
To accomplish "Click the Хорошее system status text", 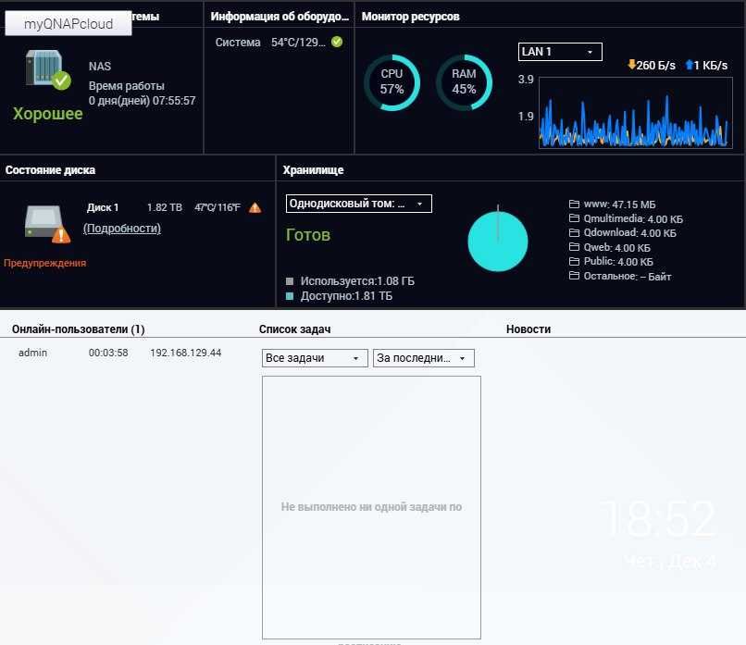I will click(x=47, y=114).
